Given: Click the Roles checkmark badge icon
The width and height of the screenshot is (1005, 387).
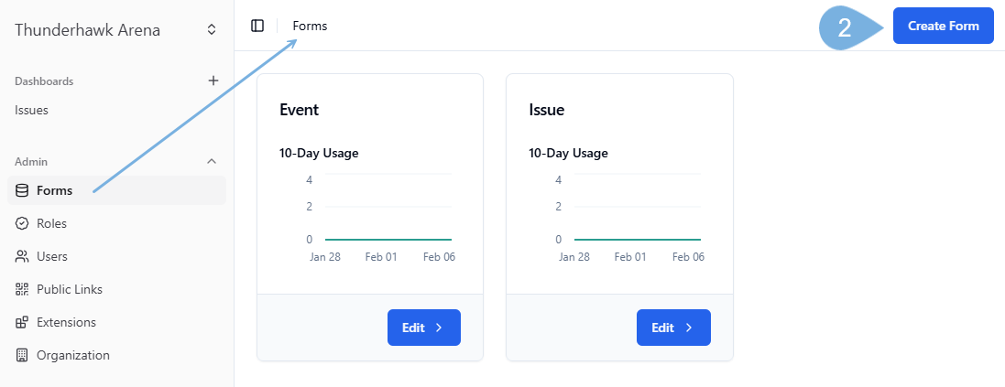Looking at the screenshot, I should point(22,223).
